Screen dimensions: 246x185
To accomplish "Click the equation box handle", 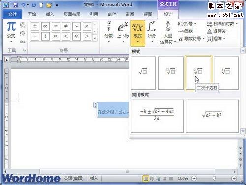I will tap(95, 105).
